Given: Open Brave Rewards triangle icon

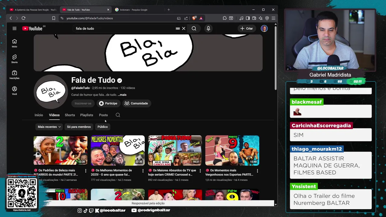Looking at the screenshot, I should [201, 18].
